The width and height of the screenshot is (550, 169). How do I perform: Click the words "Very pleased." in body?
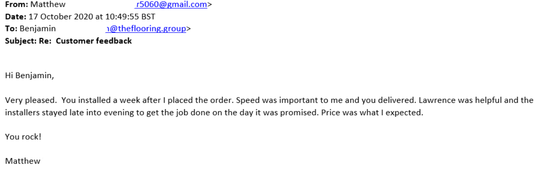(x=28, y=100)
